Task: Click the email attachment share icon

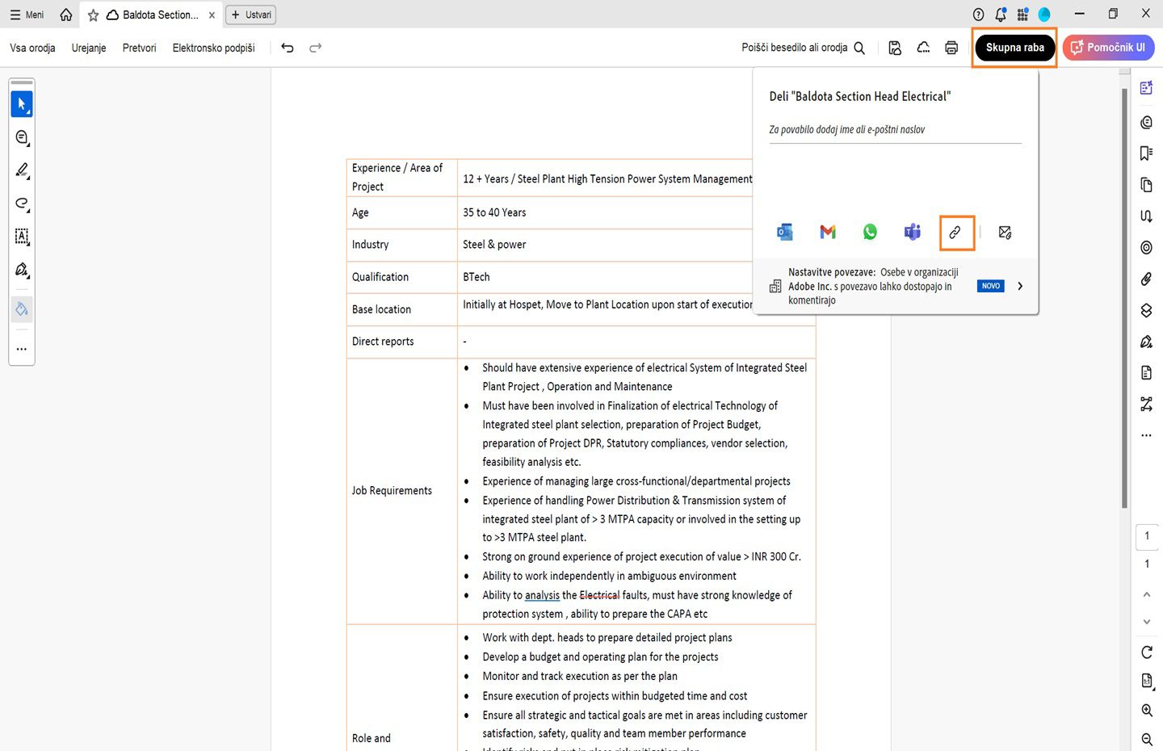Action: coord(1005,233)
